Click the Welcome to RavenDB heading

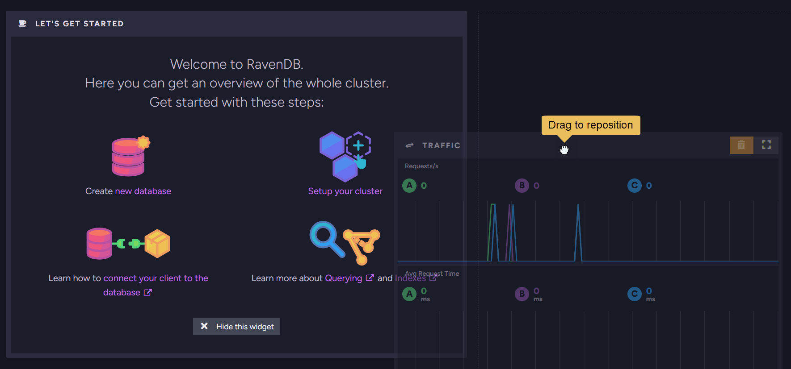coord(237,64)
